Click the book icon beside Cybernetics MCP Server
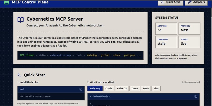Image resolution: width=212 pixels, height=106 pixels. point(21,20)
